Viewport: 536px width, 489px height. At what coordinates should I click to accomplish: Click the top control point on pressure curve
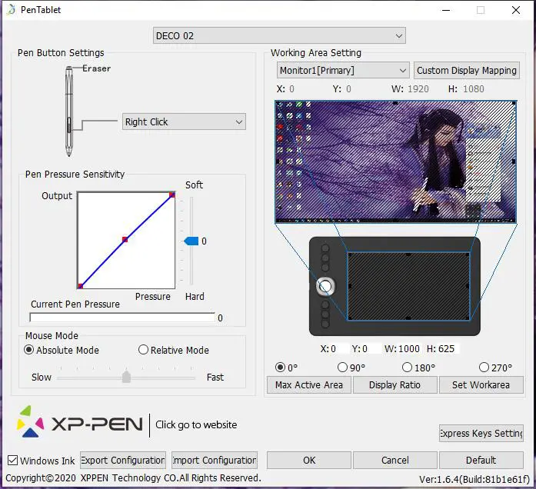[x=172, y=195]
